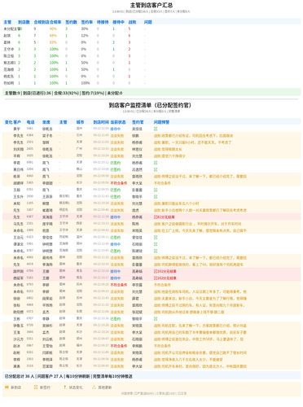Click the green check icon in 黄日伟 row
Screen dimensions: 303x407
156,169
